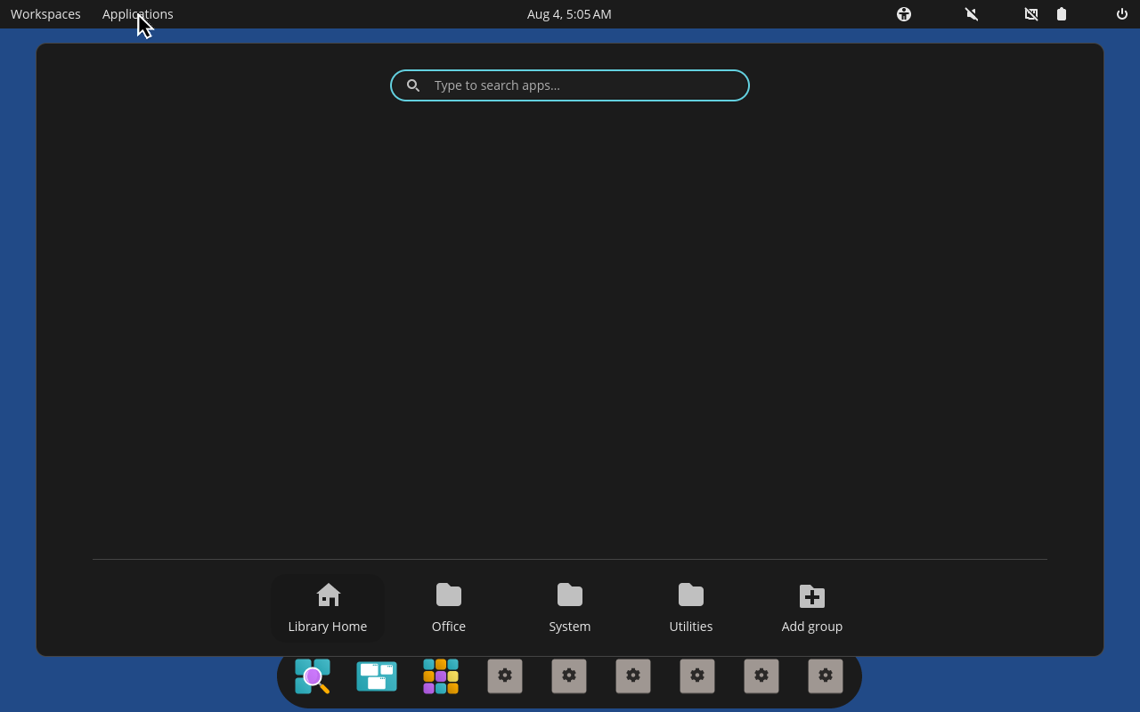Open the Office app group
This screenshot has height=712, width=1140.
click(x=449, y=609)
